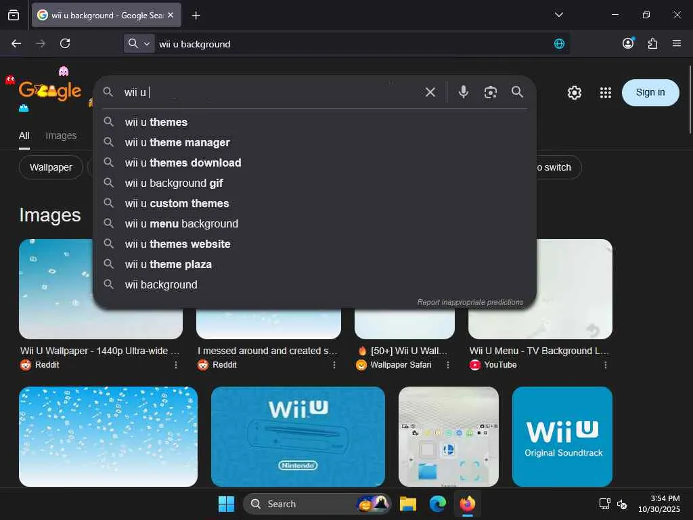
Task: Open options for Wallpaper Safari result
Action: (448, 365)
